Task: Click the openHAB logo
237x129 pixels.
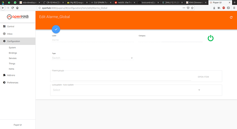Action: point(18,17)
